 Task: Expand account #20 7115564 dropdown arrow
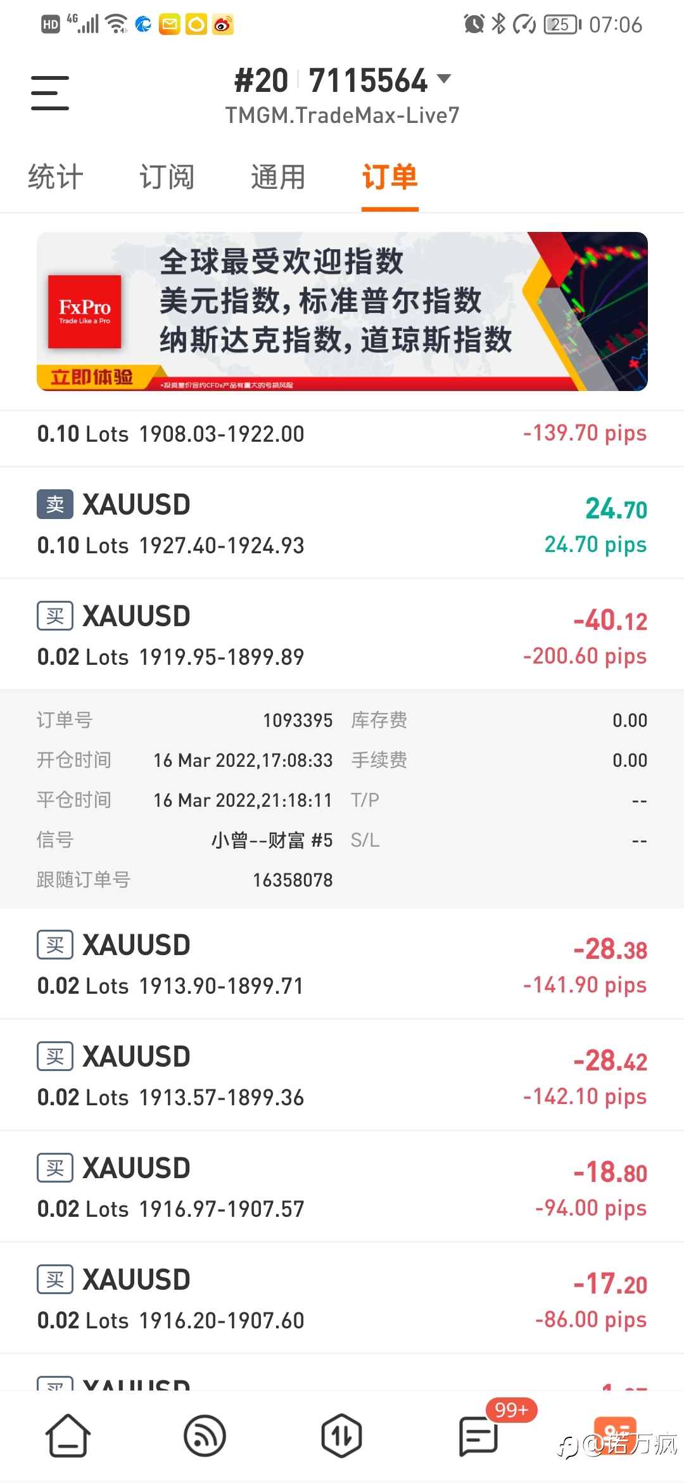point(444,79)
